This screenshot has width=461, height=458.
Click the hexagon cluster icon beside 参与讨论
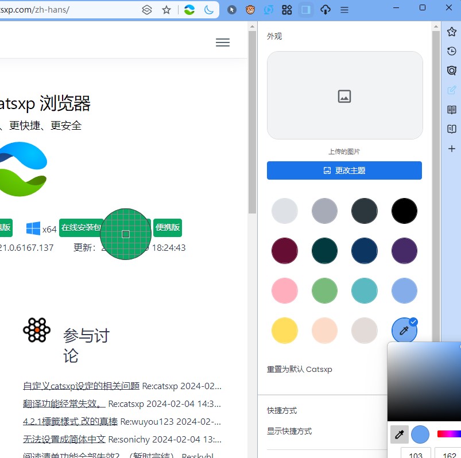[x=37, y=330]
